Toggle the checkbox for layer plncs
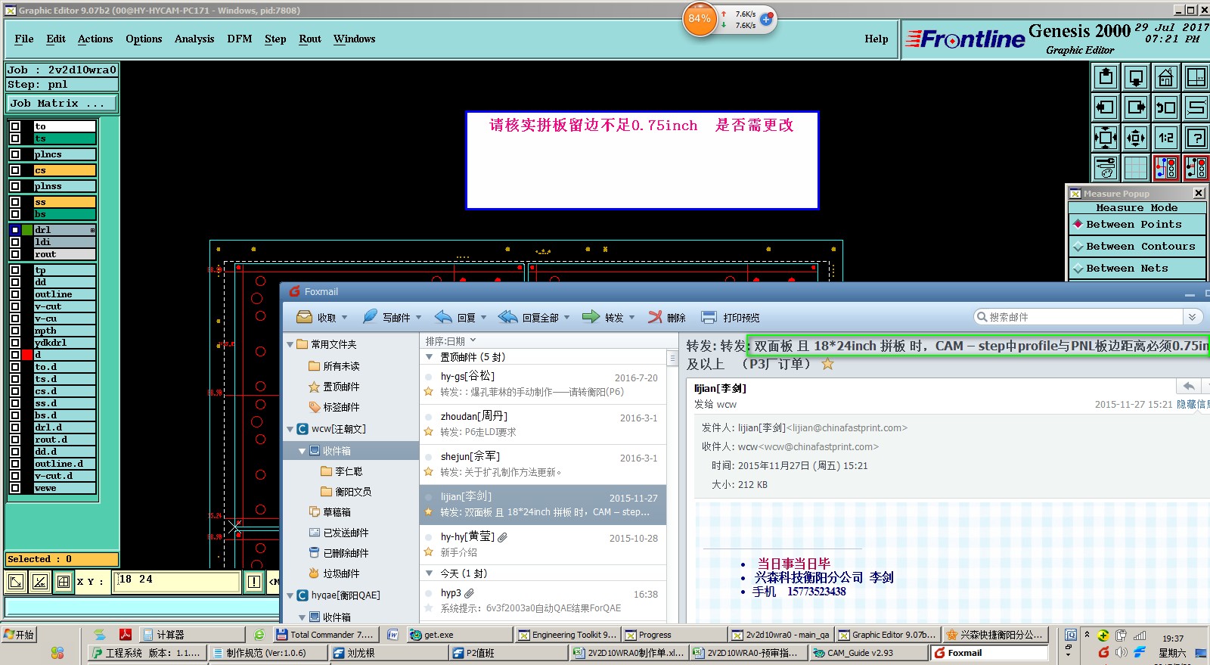This screenshot has height=665, width=1210. pos(15,154)
